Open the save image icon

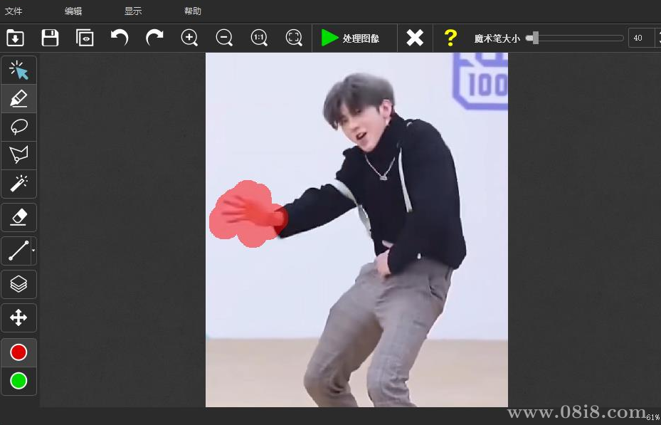tap(50, 37)
